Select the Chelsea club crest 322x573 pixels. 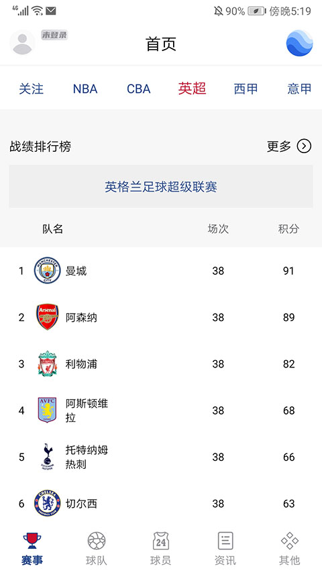point(48,503)
